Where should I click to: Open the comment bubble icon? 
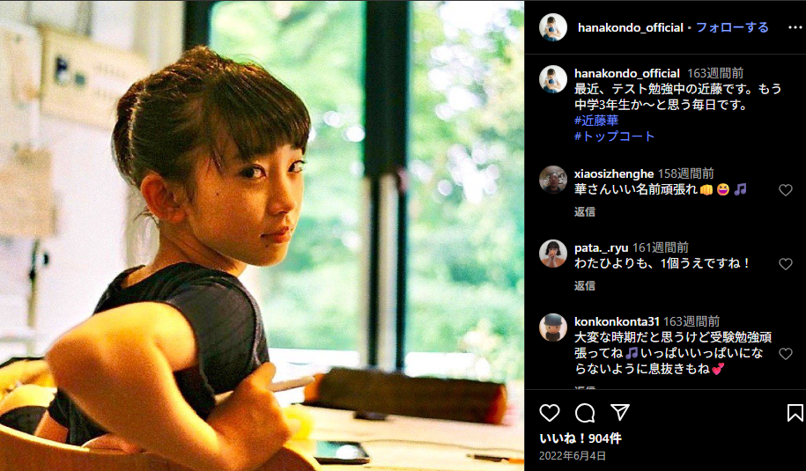pos(585,413)
